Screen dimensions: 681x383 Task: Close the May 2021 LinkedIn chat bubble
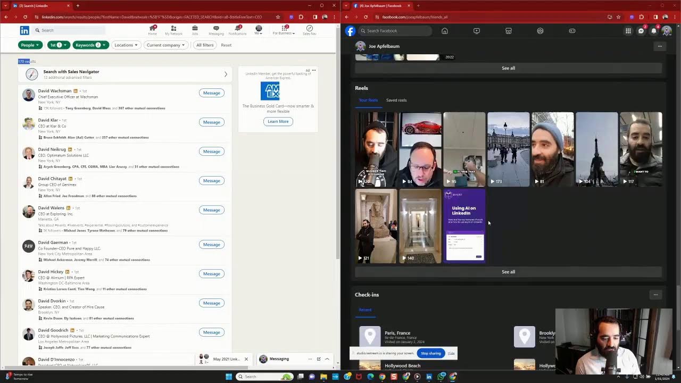pyautogui.click(x=246, y=359)
